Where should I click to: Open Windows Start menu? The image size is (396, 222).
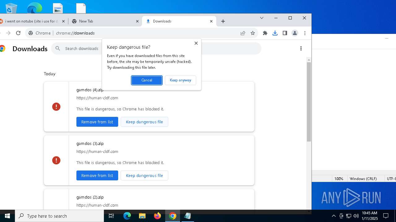(x=7, y=216)
